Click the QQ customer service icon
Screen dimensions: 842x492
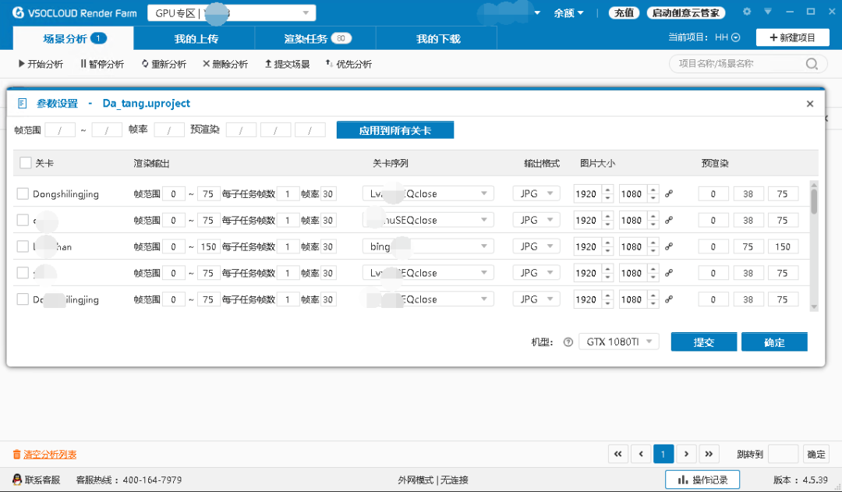pyautogui.click(x=16, y=480)
